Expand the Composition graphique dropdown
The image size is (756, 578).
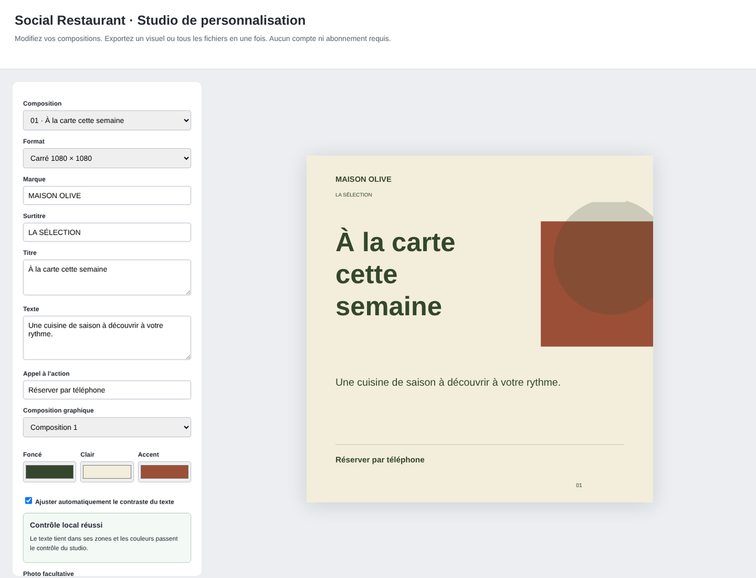click(107, 427)
